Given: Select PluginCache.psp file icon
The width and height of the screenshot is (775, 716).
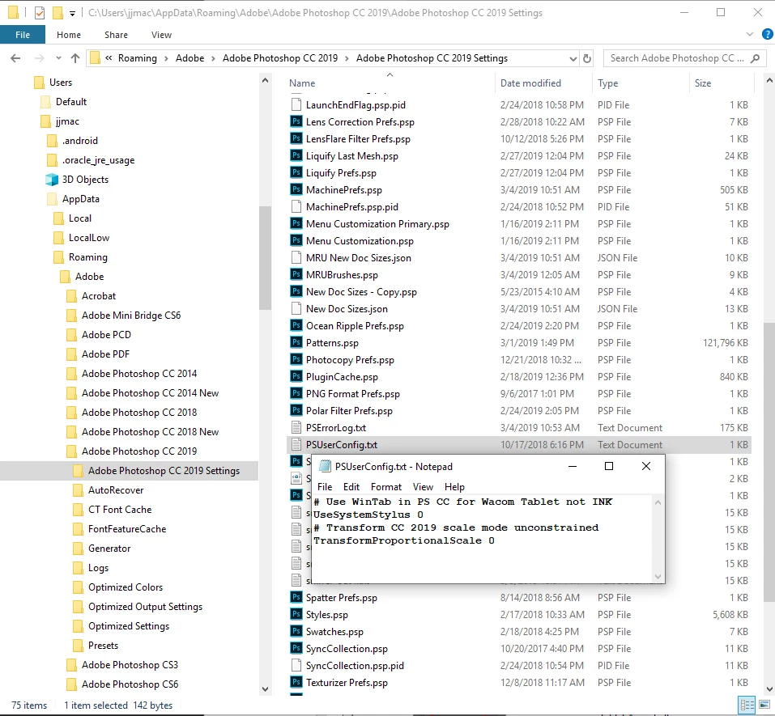Looking at the screenshot, I should click(296, 376).
